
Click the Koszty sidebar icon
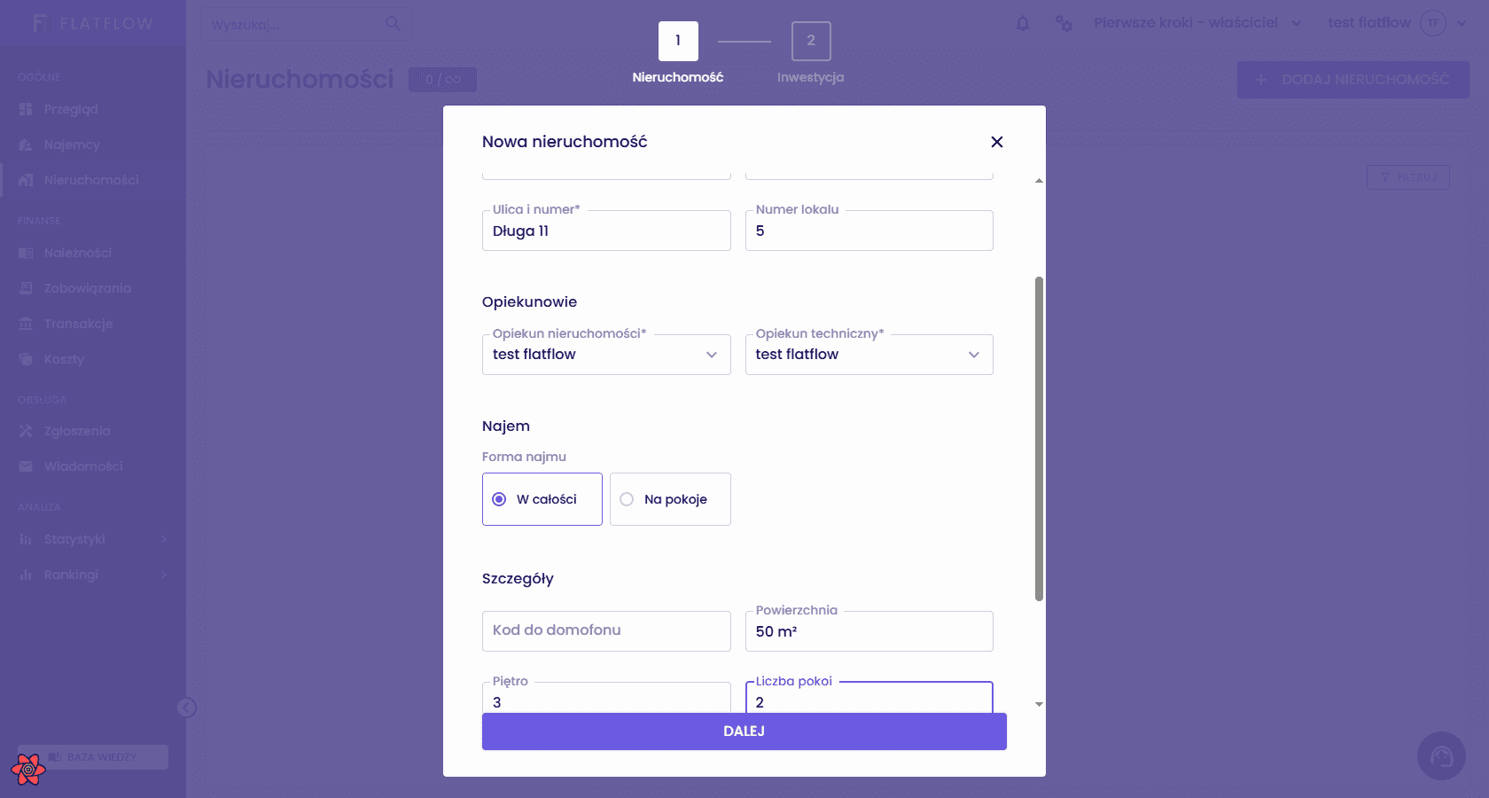26,359
